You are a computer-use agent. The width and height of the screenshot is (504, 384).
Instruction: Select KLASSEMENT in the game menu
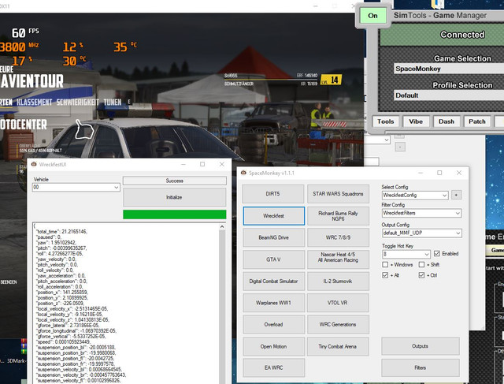point(34,103)
